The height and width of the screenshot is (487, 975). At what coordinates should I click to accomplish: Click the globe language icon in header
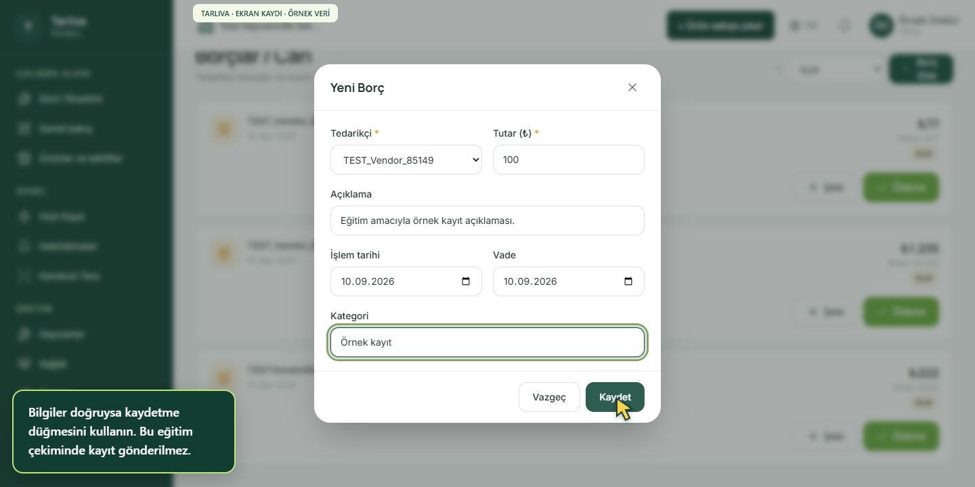[795, 26]
